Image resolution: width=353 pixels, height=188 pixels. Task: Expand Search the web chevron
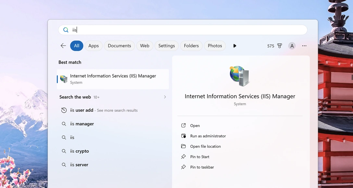coord(165,97)
